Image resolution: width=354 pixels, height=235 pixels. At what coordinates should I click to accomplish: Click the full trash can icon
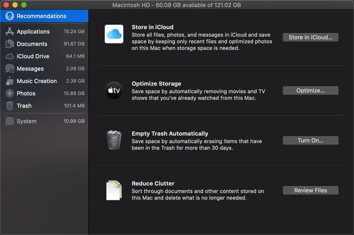tap(114, 140)
